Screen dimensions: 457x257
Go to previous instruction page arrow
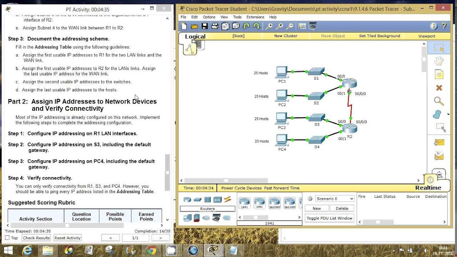pyautogui.click(x=110, y=238)
